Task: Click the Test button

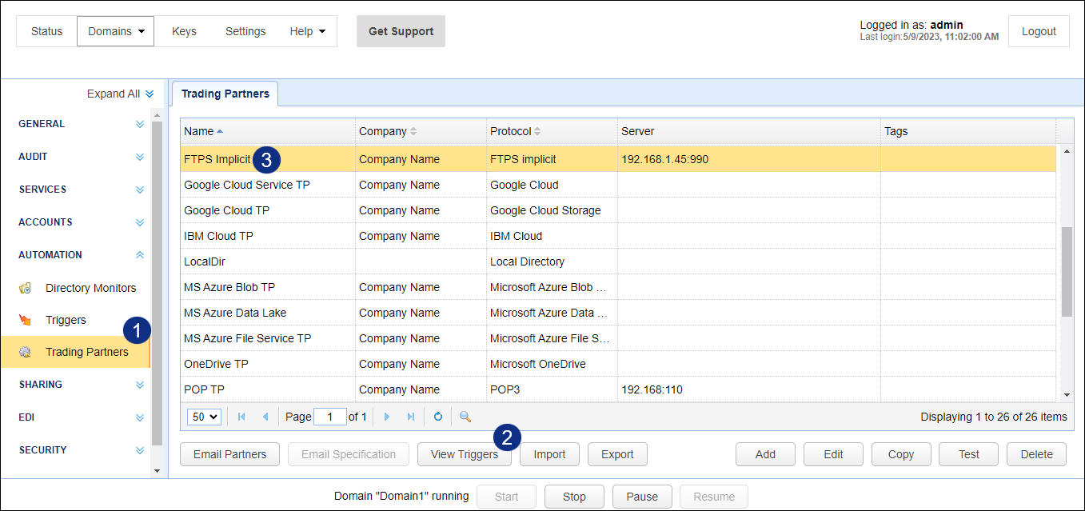Action: tap(969, 454)
